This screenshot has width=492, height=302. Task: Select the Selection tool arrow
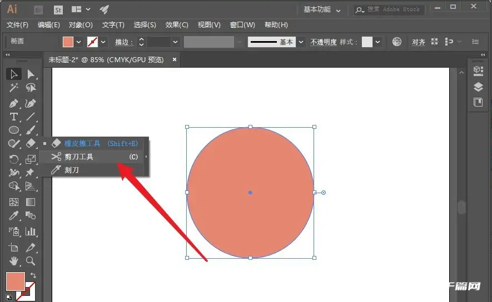[x=14, y=74]
